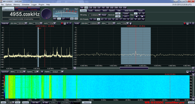Select the AMS demodulation mode
The width and height of the screenshot is (195, 104).
click(86, 8)
